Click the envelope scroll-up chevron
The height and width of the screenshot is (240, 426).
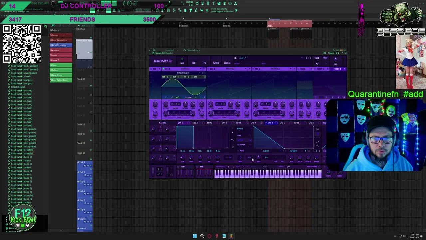click(x=232, y=133)
